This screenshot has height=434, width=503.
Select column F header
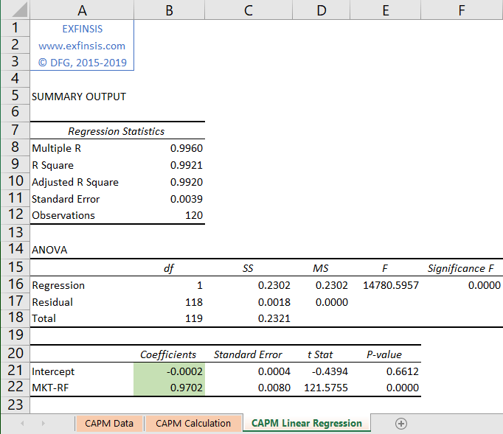pos(462,10)
